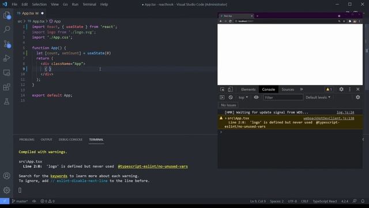Open the Manage gear in the activity bar
The width and height of the screenshot is (369, 208).
click(7, 190)
